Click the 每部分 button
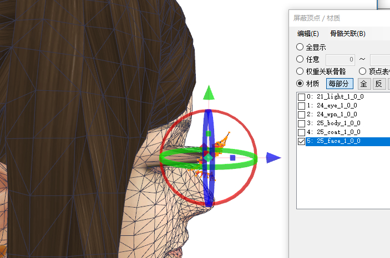 pyautogui.click(x=340, y=84)
